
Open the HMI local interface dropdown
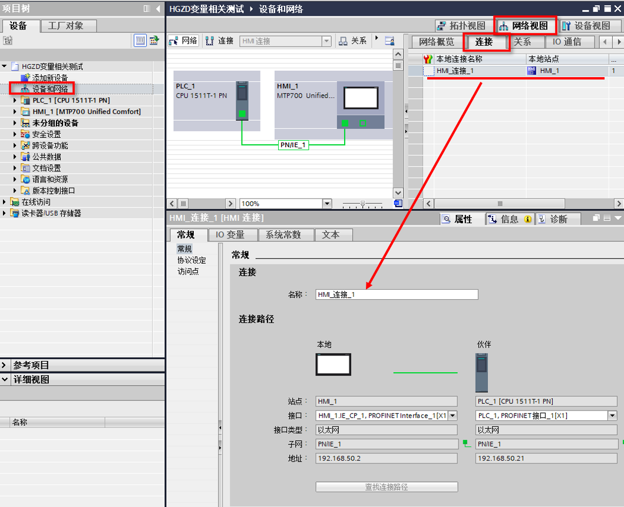coord(453,416)
